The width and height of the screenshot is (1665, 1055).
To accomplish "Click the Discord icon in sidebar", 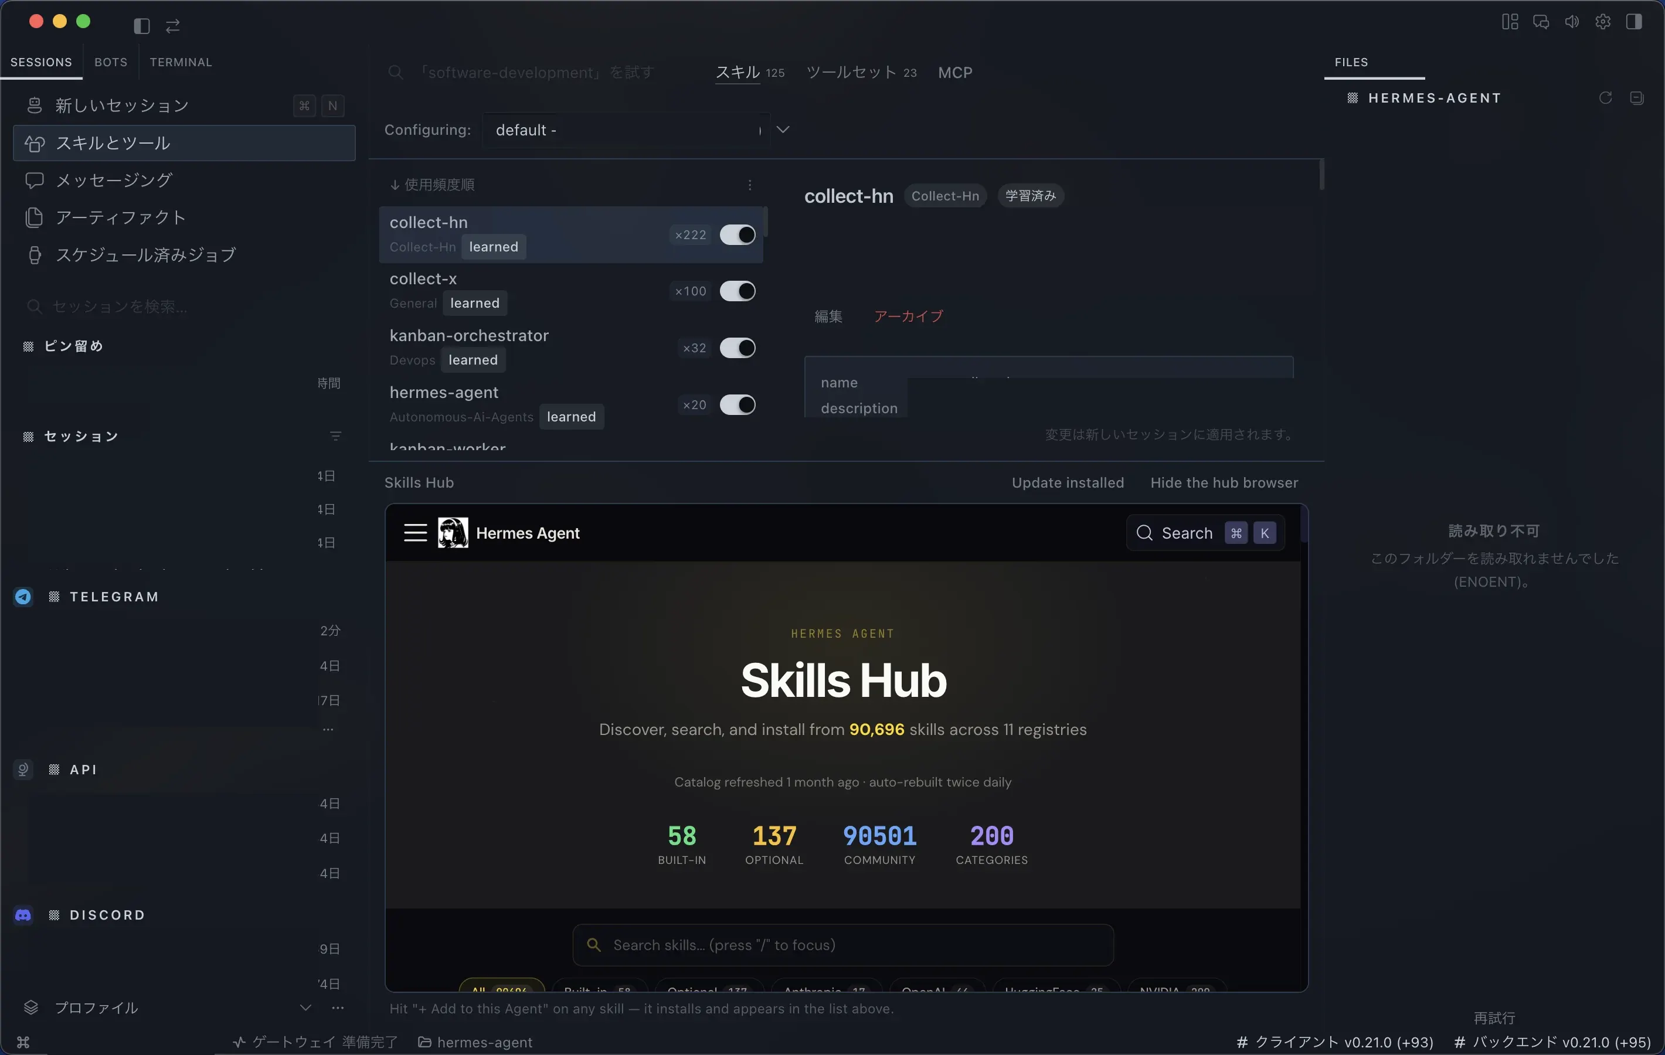I will click(23, 915).
